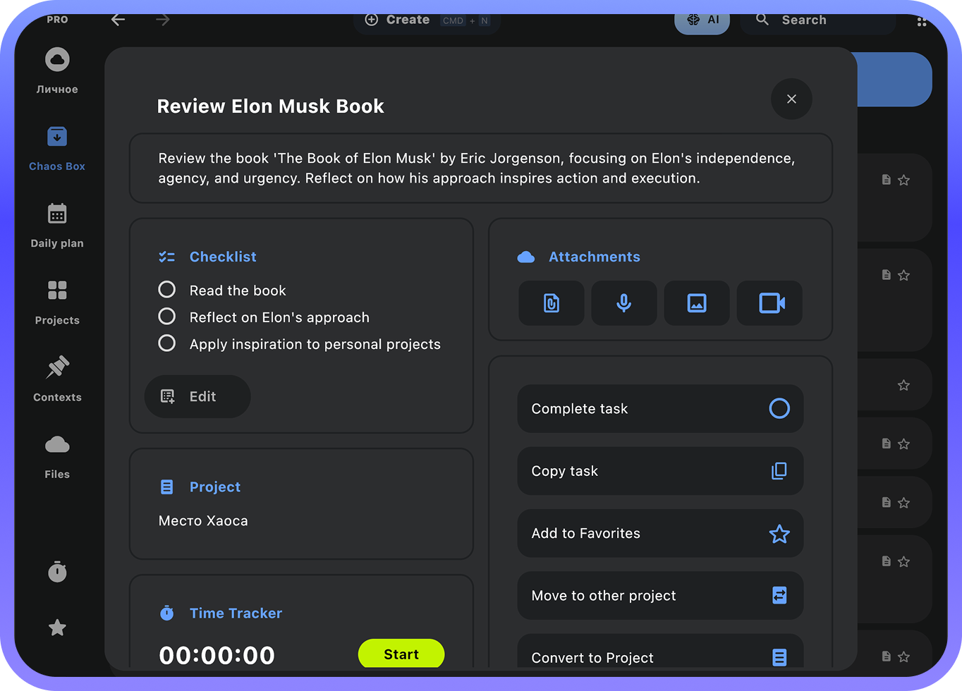
Task: Click Copy task
Action: pos(660,471)
